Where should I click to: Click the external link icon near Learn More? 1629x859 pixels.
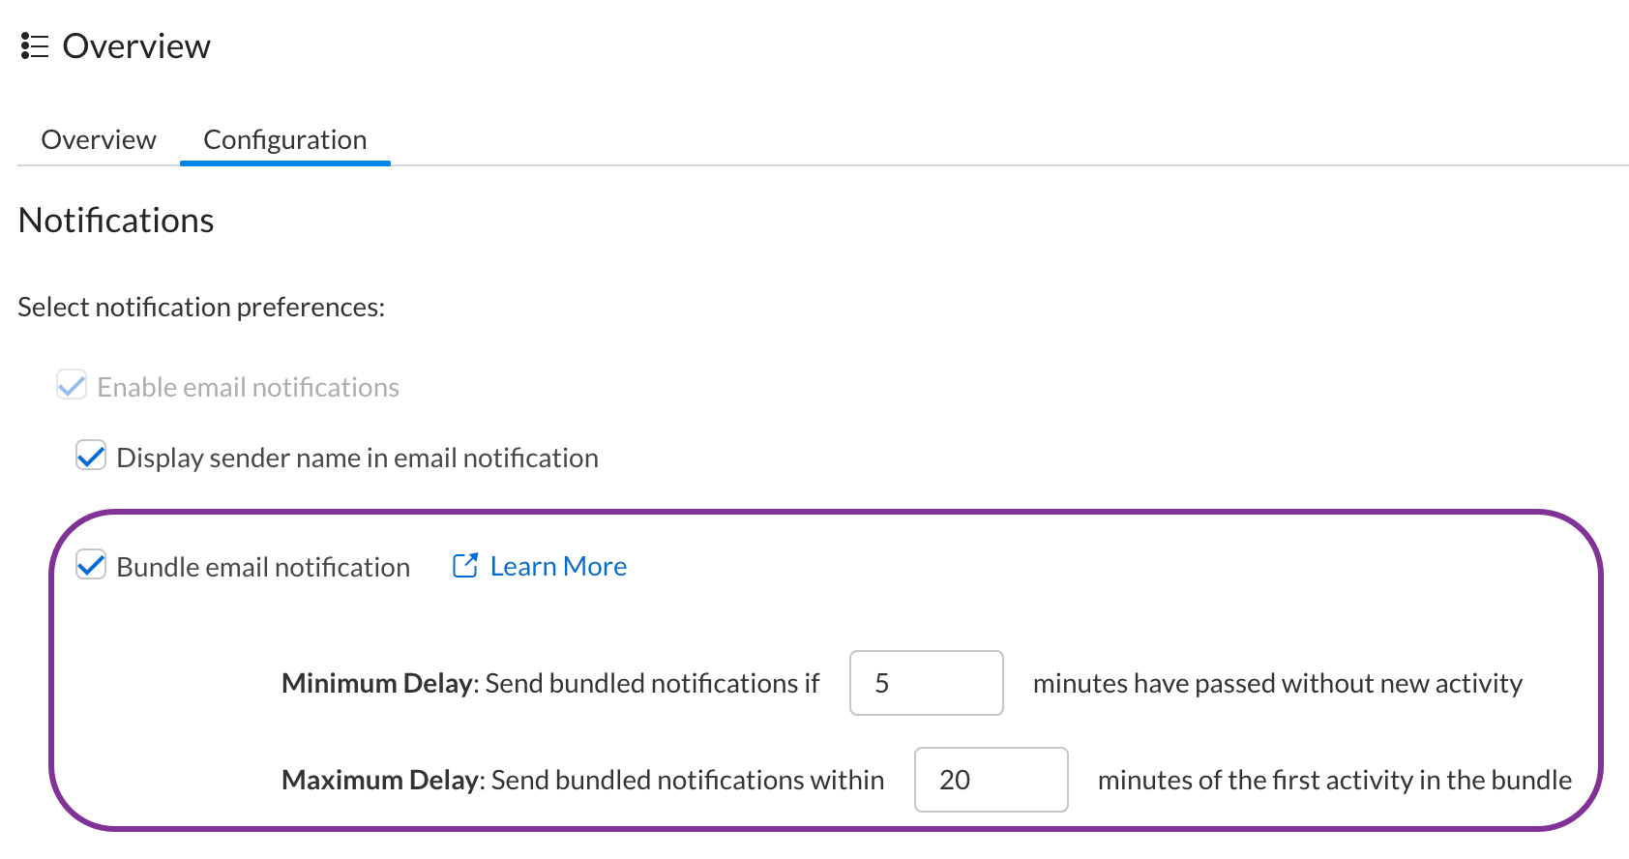point(463,565)
